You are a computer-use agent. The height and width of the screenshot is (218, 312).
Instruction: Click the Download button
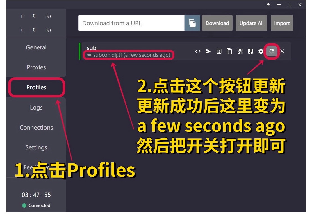pos(217,23)
